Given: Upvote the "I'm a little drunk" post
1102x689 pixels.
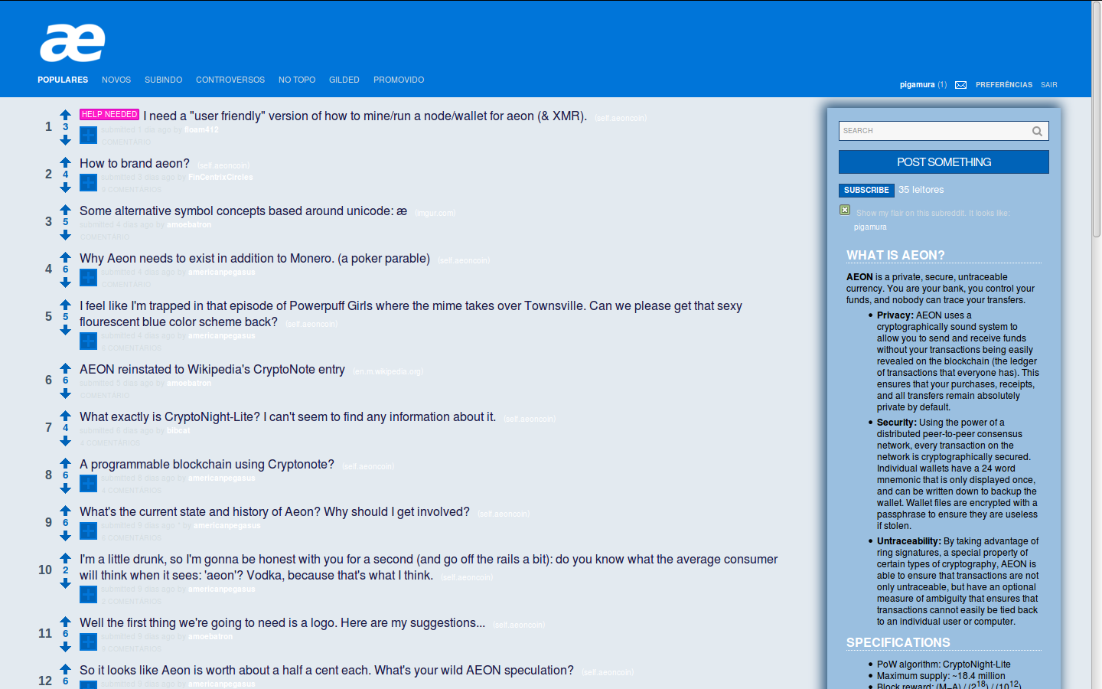Looking at the screenshot, I should (66, 558).
